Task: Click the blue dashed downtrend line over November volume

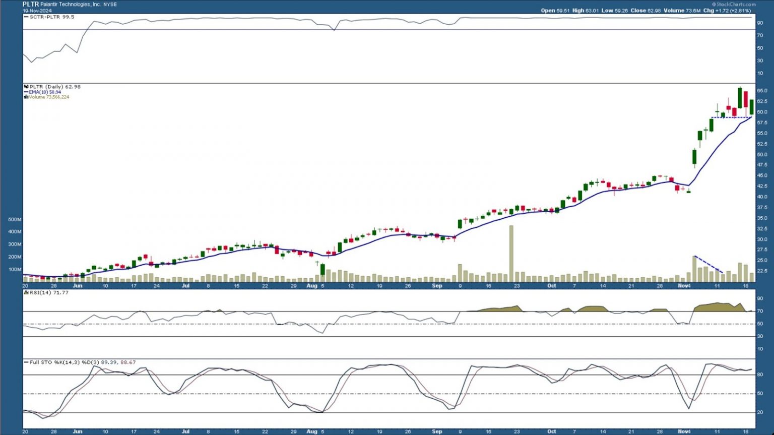Action: tap(708, 264)
